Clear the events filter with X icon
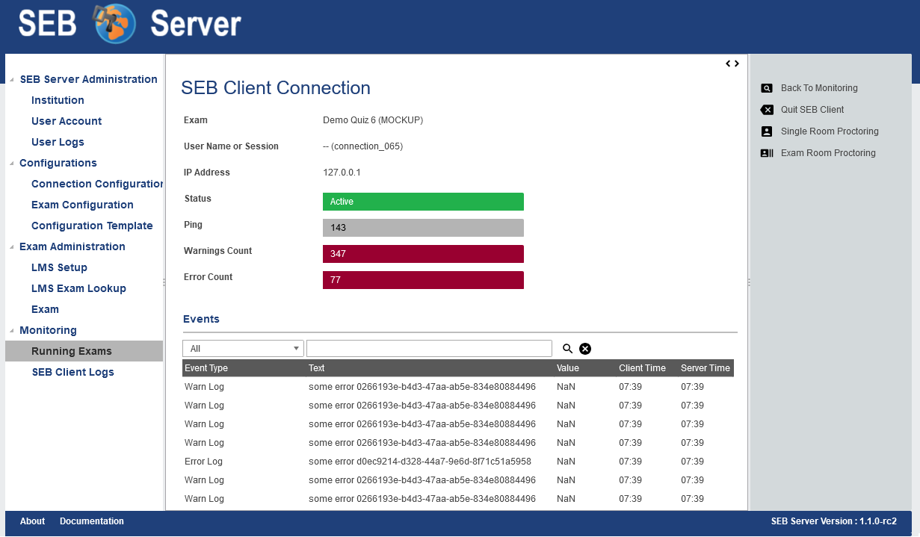Image resolution: width=920 pixels, height=537 pixels. (585, 349)
